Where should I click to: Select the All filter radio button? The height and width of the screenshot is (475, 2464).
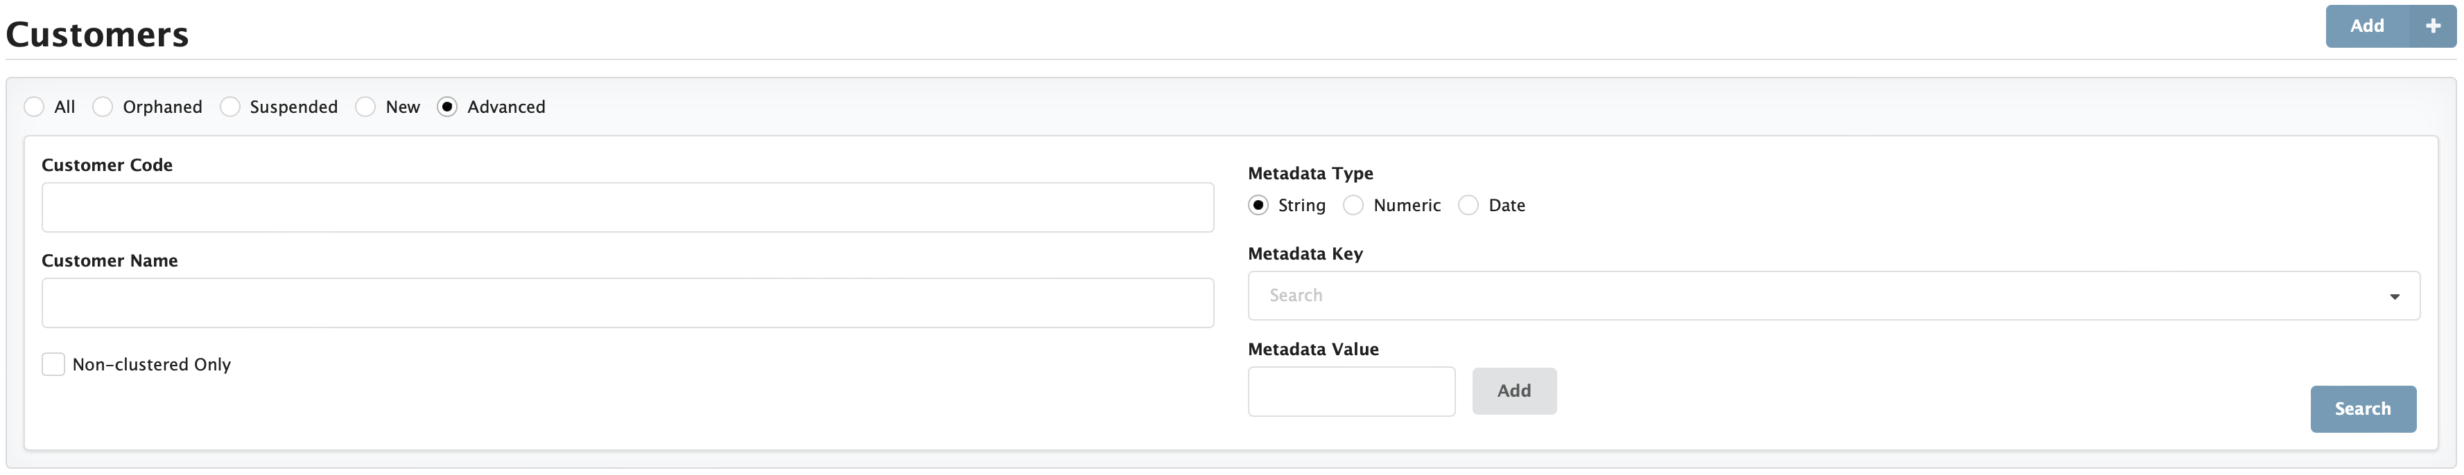33,107
